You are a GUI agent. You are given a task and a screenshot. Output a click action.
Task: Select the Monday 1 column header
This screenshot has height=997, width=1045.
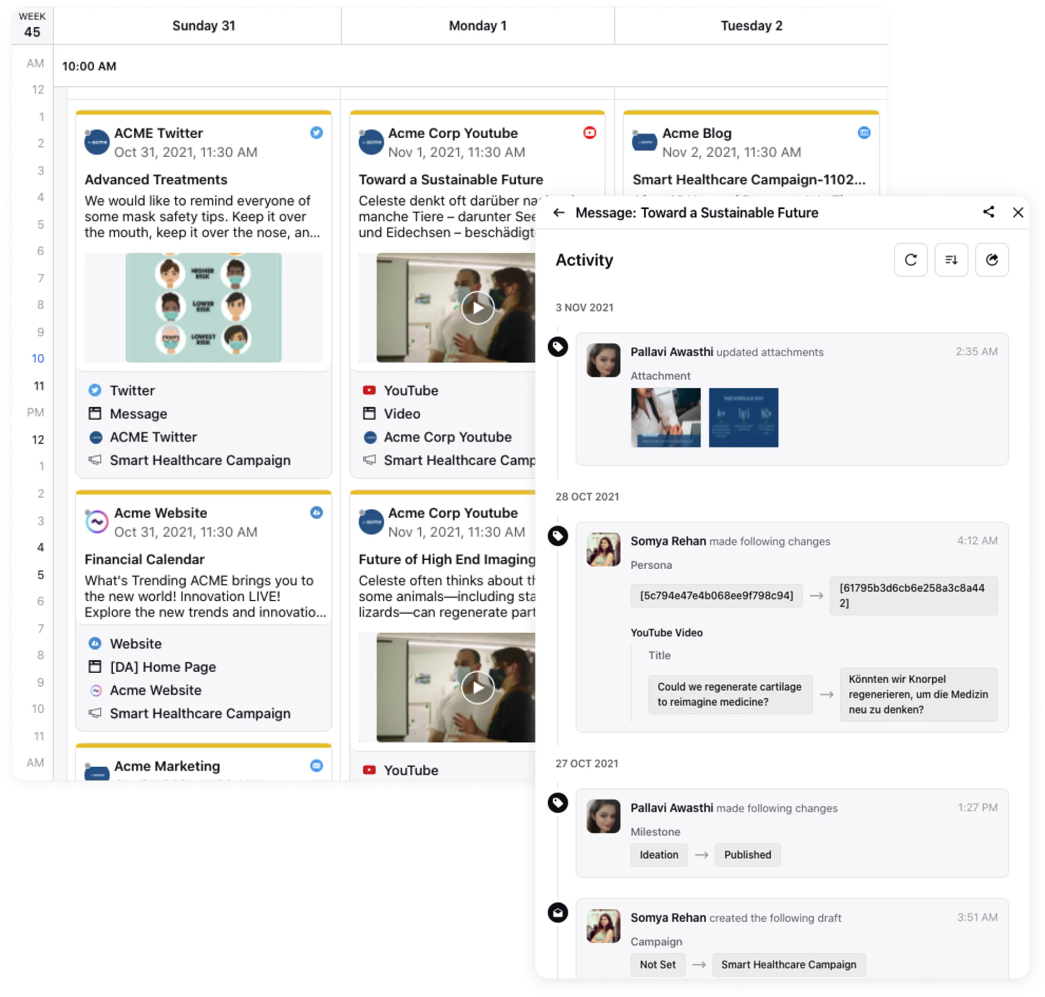tap(477, 26)
